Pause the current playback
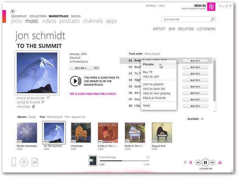The image size is (238, 177). tap(205, 163)
